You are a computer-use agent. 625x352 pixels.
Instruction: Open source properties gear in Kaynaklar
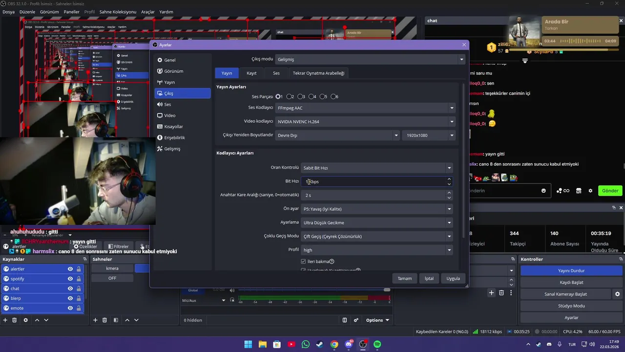(x=26, y=320)
